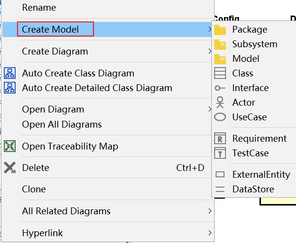Choose Delete in the context menu

pos(36,168)
